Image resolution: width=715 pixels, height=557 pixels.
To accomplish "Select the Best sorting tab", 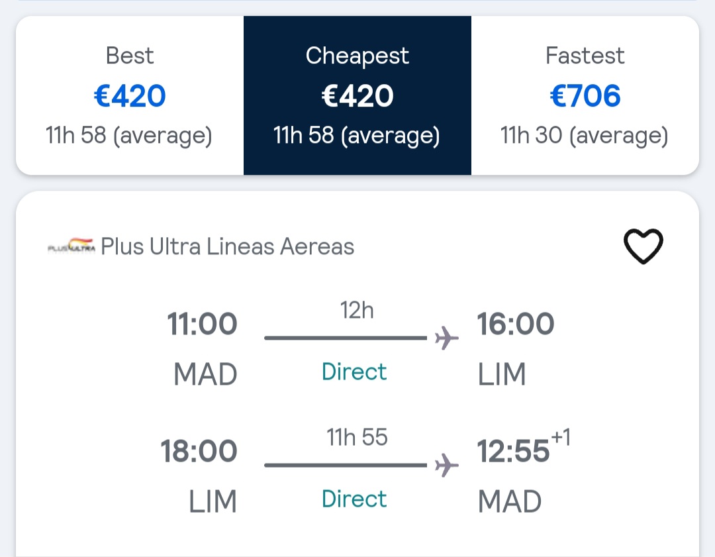I will coord(130,95).
